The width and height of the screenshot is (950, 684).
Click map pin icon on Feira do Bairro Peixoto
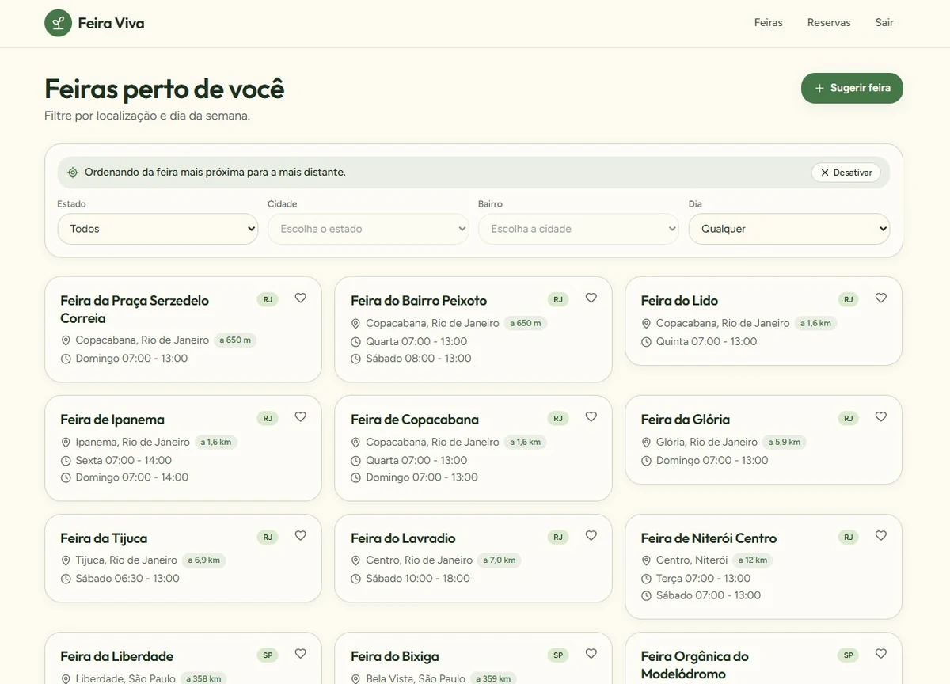coord(356,324)
